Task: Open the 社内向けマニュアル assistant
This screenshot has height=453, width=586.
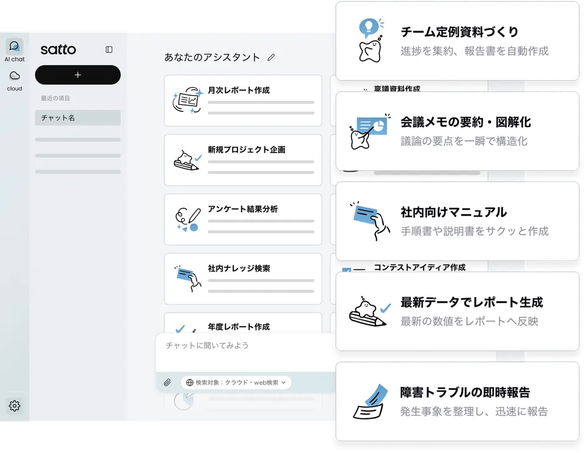Action: (x=457, y=221)
